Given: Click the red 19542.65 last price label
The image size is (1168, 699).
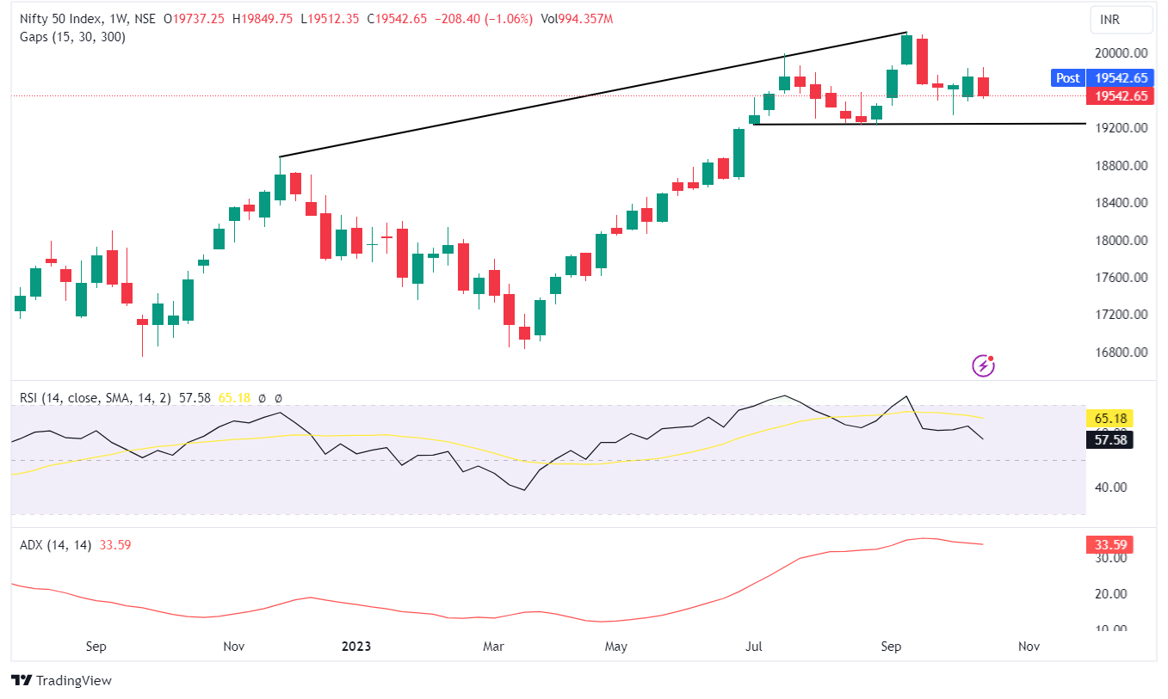Looking at the screenshot, I should [x=1120, y=95].
